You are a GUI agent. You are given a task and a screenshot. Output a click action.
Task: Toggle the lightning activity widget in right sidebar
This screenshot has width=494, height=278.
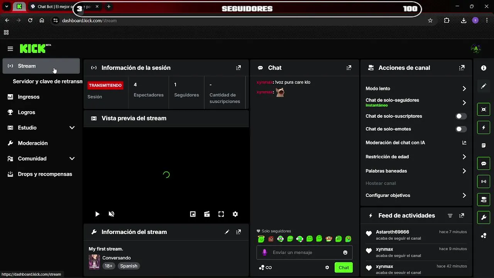click(484, 127)
